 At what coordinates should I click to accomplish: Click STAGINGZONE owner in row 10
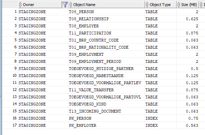43,76
